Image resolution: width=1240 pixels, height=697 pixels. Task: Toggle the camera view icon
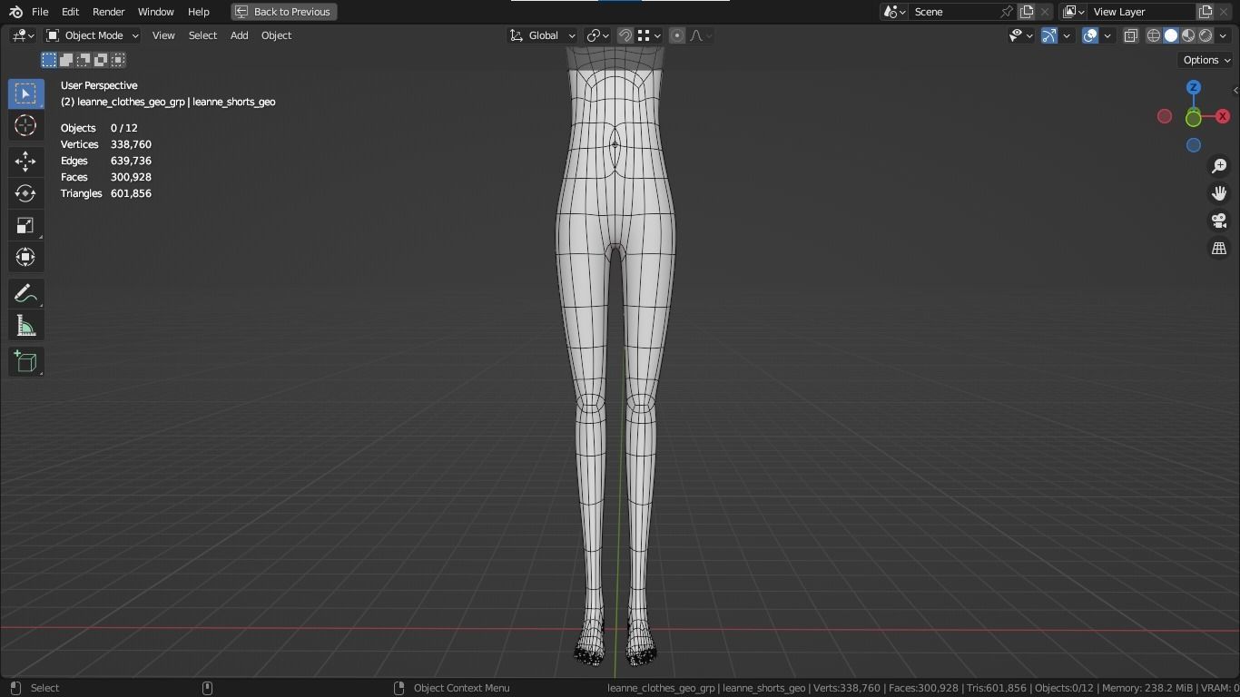point(1219,221)
